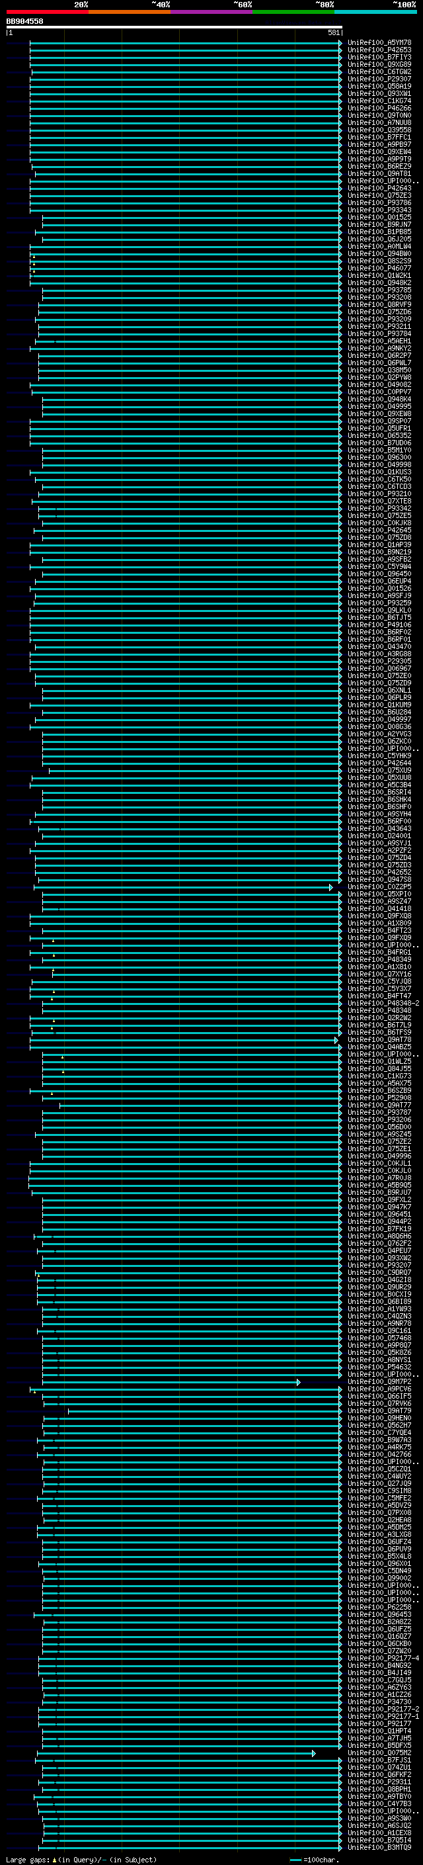This screenshot has width=423, height=1865.
Task: Select the UniRef100_A7NUU8 row label
Action: click(379, 122)
